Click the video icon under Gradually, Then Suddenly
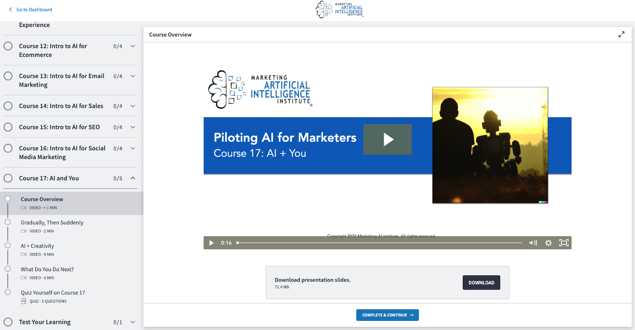This screenshot has width=635, height=330. click(24, 231)
